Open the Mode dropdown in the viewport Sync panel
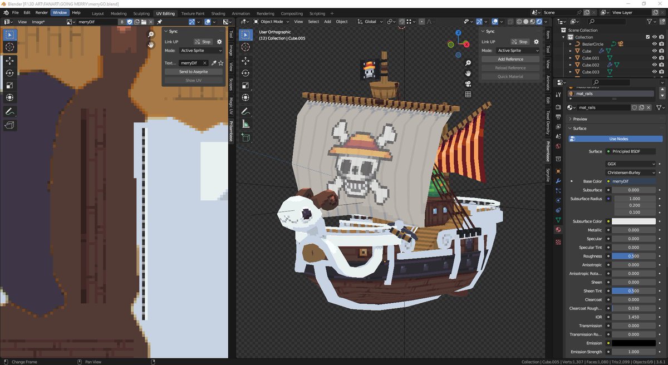 click(x=518, y=51)
